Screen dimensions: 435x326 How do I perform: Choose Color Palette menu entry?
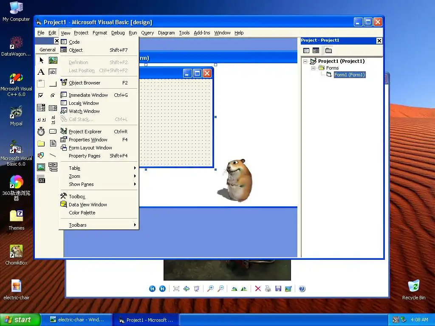tap(99, 213)
